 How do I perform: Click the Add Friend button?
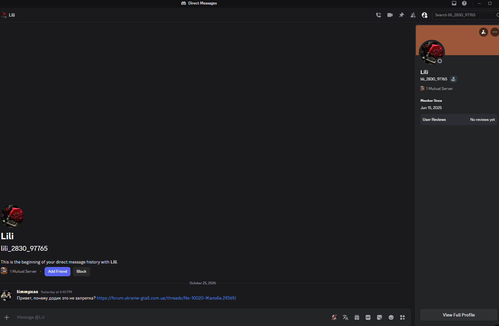57,271
